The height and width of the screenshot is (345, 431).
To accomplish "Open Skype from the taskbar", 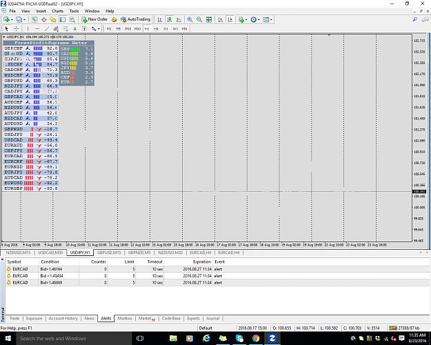I will pyautogui.click(x=239, y=338).
